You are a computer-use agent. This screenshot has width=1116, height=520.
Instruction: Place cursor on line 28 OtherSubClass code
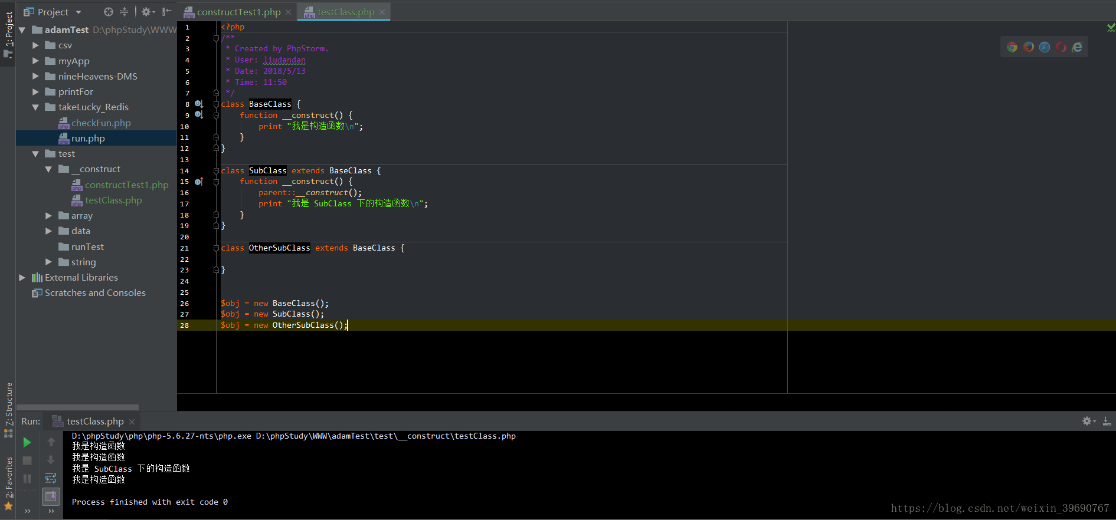(x=284, y=325)
